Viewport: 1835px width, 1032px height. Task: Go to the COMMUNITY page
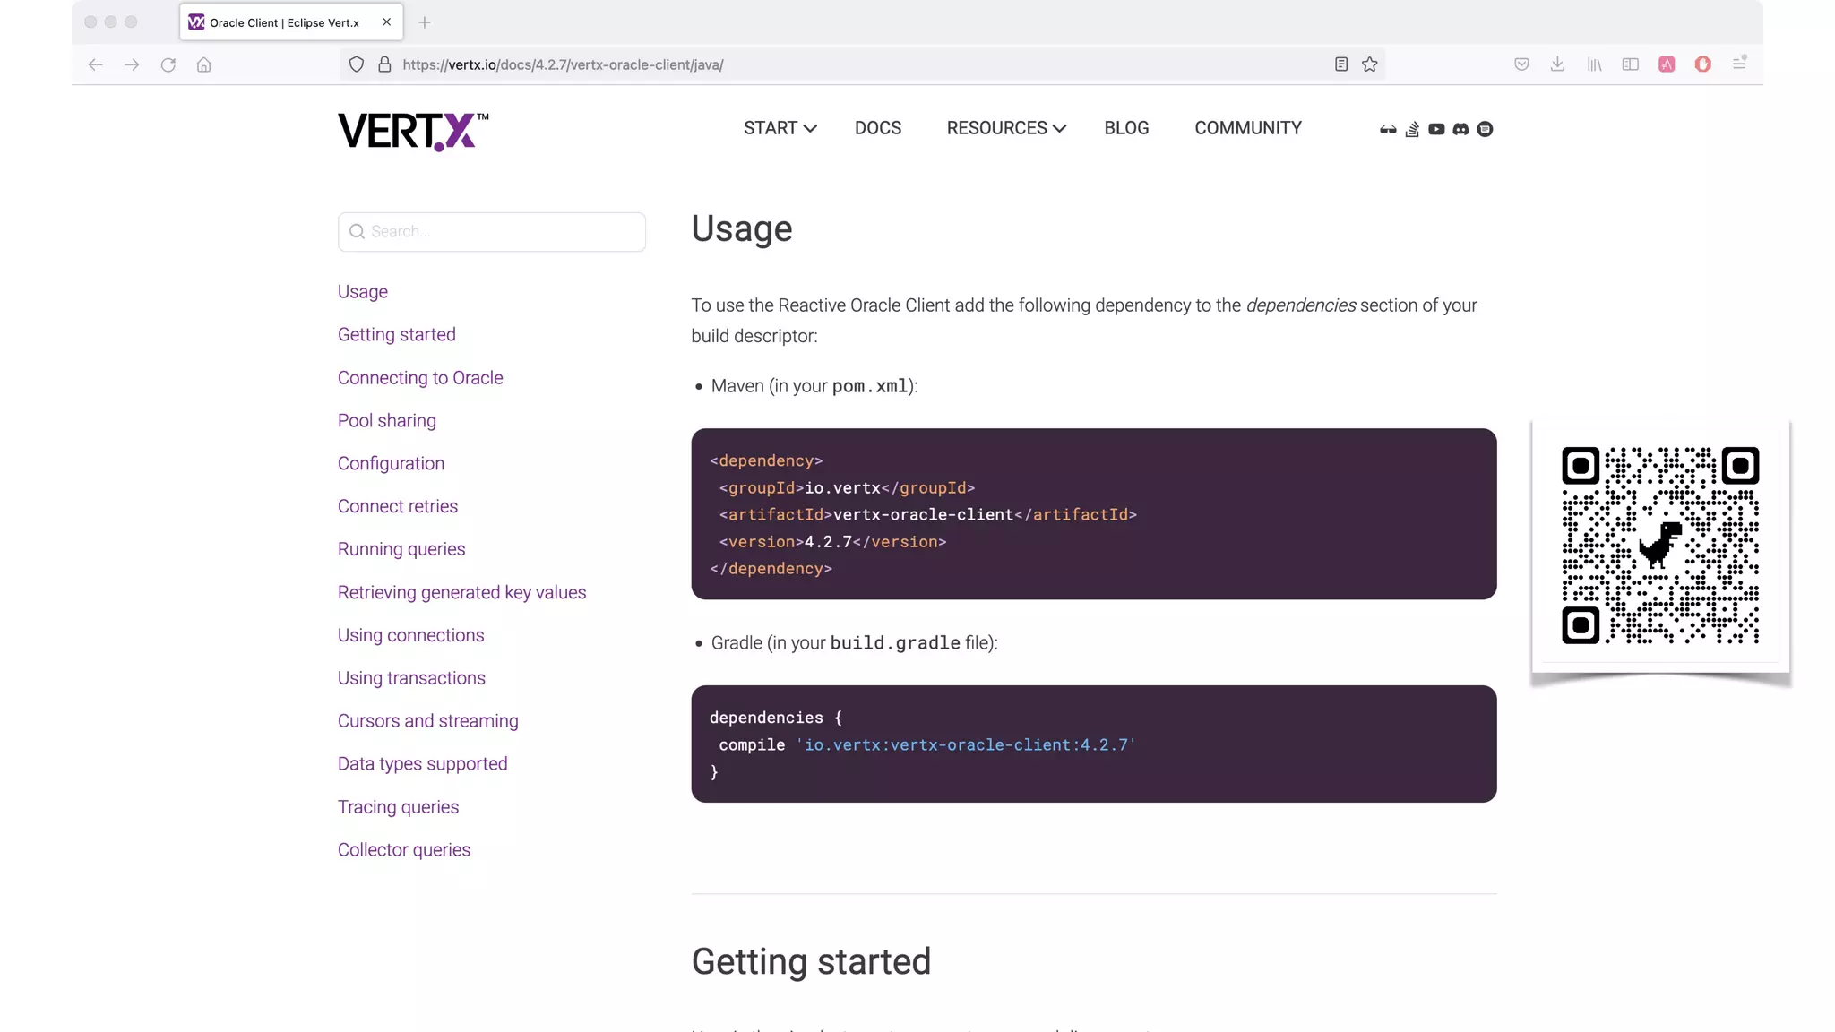1248,128
